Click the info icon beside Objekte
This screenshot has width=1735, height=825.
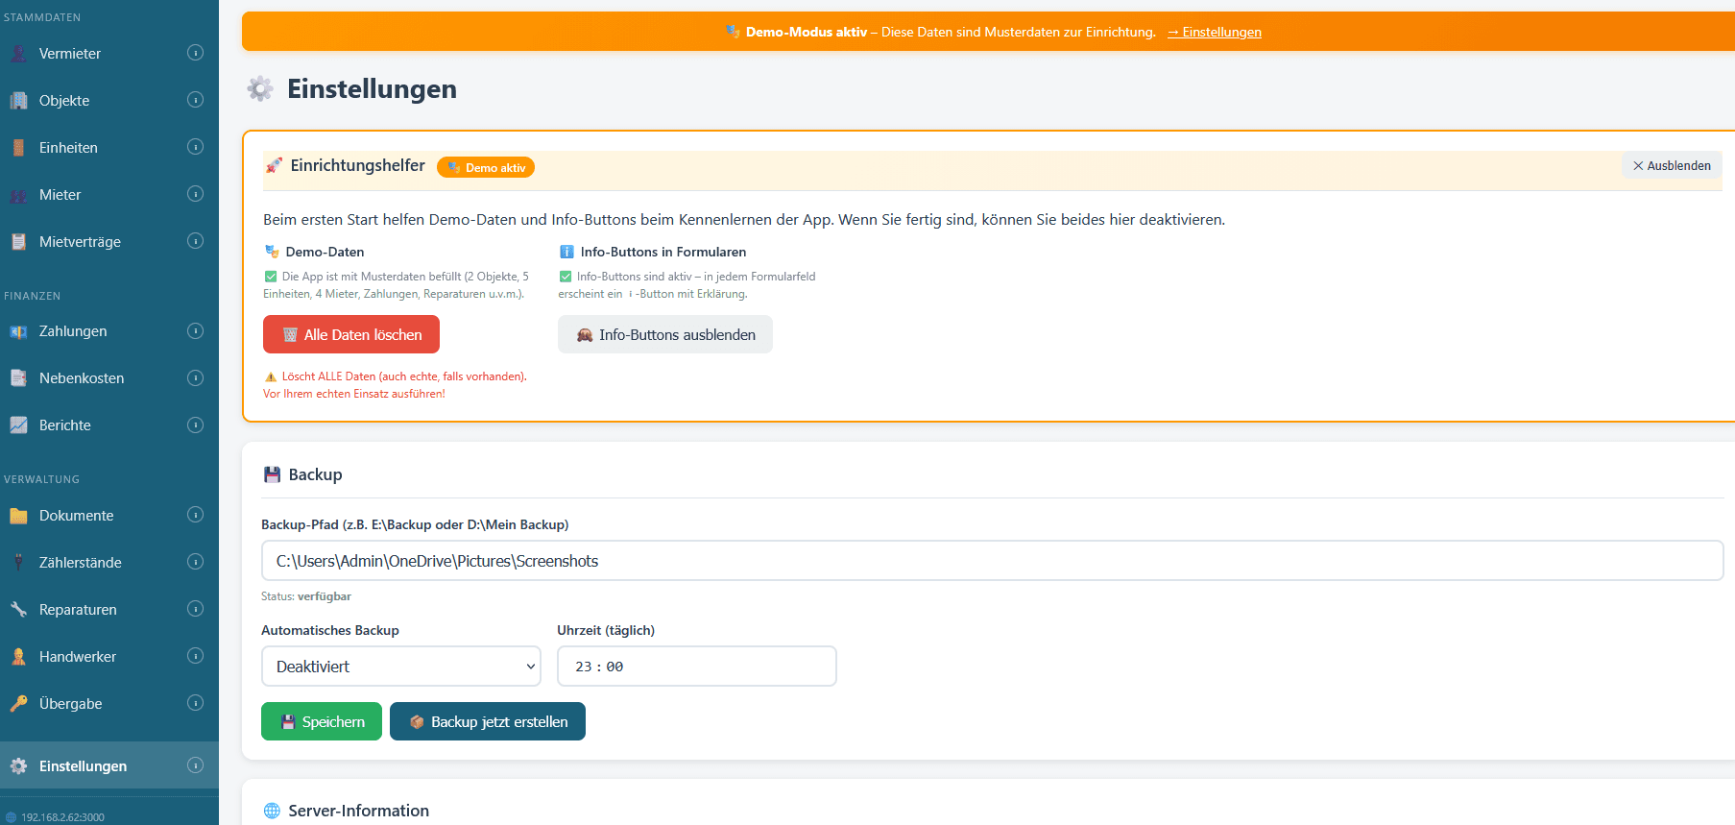click(195, 100)
